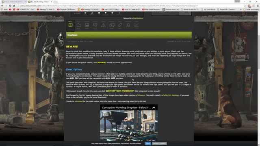
Task: Show hidden bookmarks overflow chevron
Action: [240, 9]
